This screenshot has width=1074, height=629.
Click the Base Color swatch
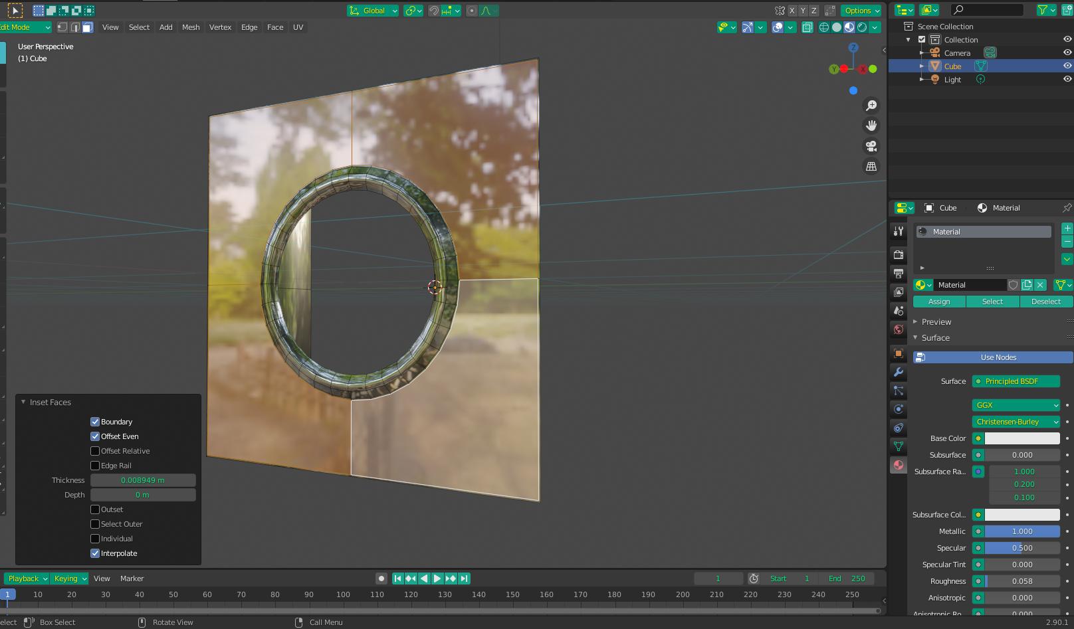tap(1022, 438)
